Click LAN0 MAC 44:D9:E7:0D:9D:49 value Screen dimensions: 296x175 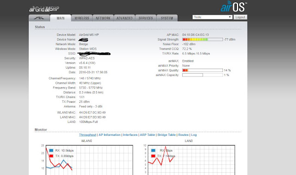click(92, 117)
